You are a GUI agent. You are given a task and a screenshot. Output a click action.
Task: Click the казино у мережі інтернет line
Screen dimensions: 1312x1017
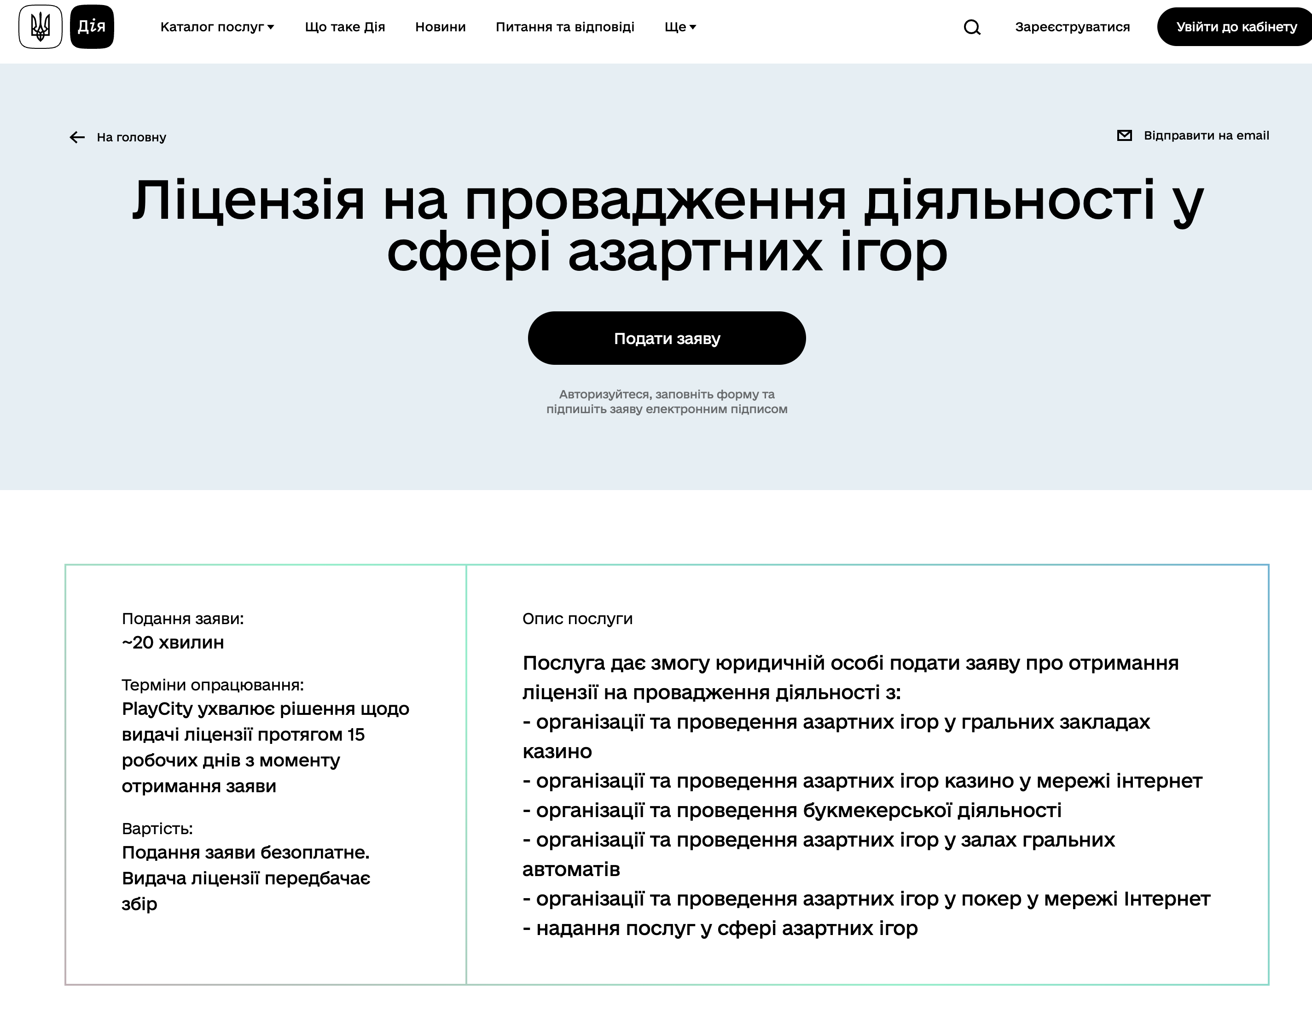coord(862,781)
